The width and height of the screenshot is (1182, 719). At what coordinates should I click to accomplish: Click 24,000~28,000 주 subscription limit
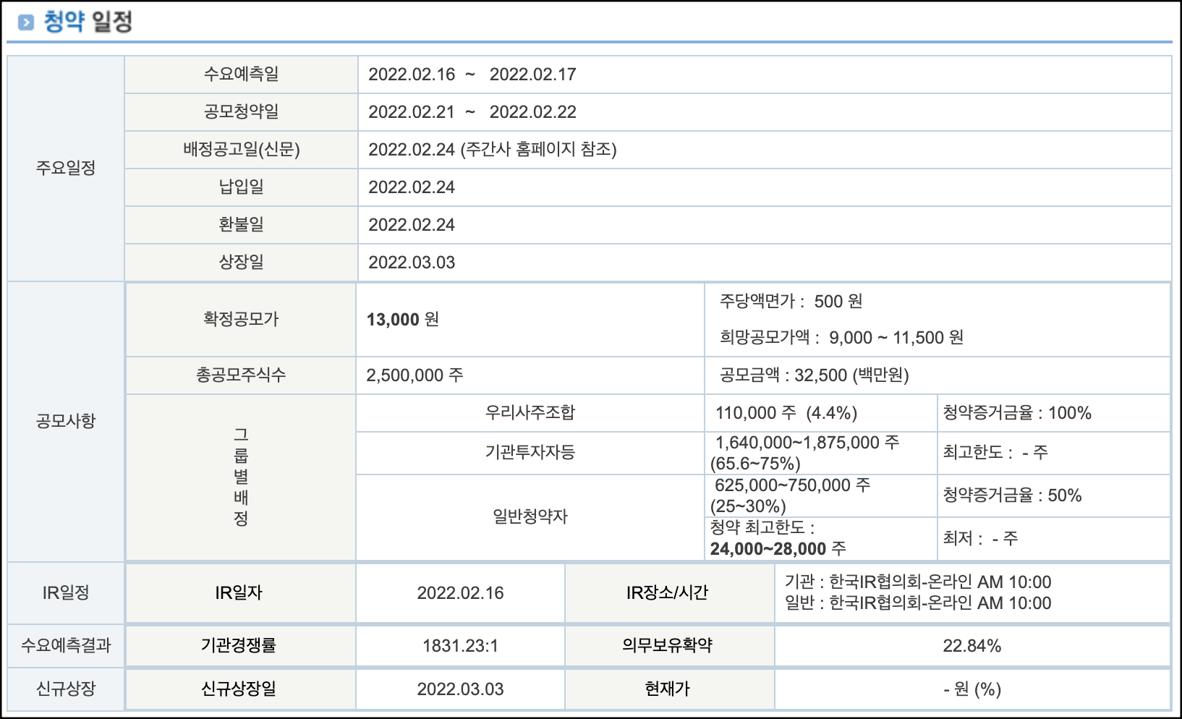tap(778, 549)
